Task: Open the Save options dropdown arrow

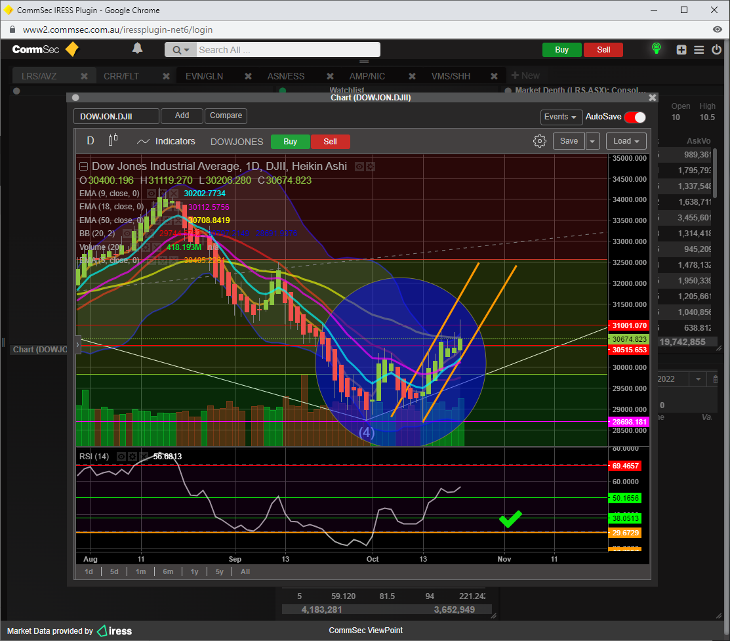Action: click(593, 141)
